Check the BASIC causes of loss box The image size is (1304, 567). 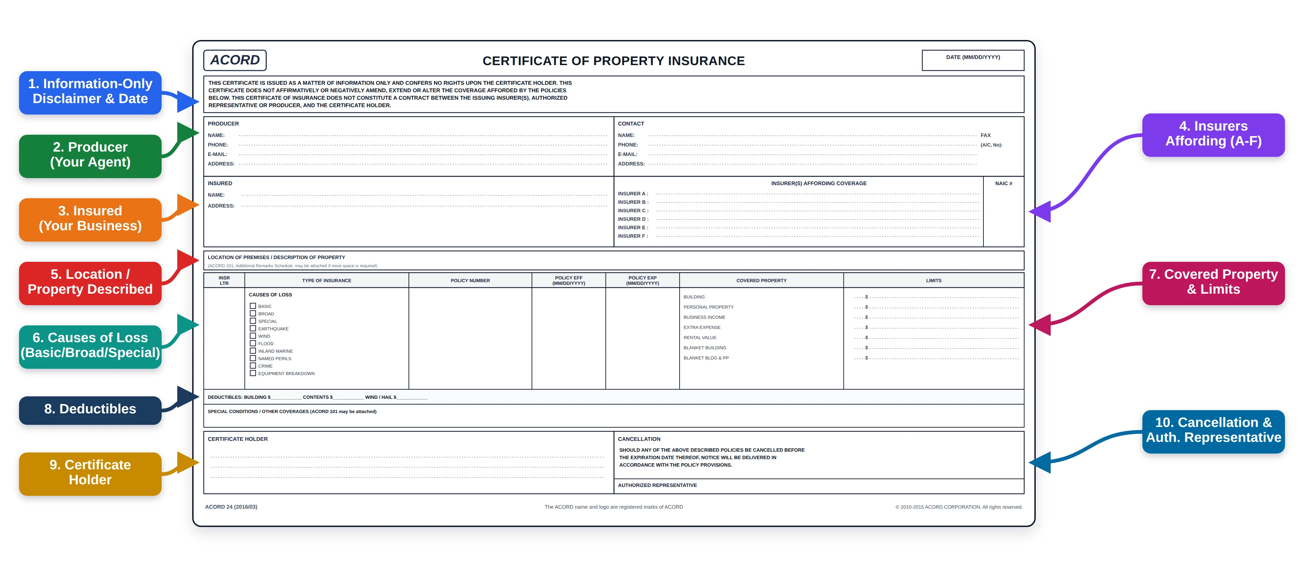click(x=253, y=306)
